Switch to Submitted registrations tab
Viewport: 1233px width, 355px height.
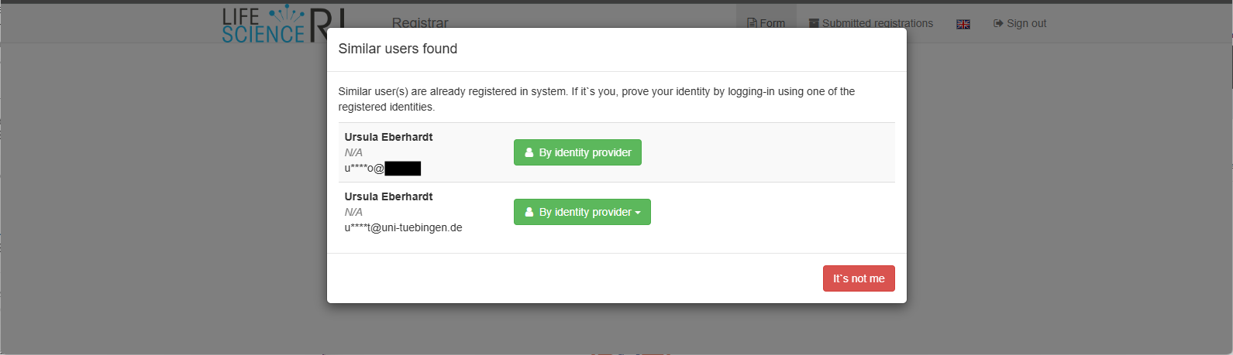871,23
